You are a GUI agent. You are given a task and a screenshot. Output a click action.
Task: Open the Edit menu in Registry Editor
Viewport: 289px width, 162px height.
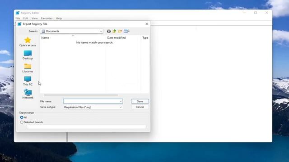point(26,18)
